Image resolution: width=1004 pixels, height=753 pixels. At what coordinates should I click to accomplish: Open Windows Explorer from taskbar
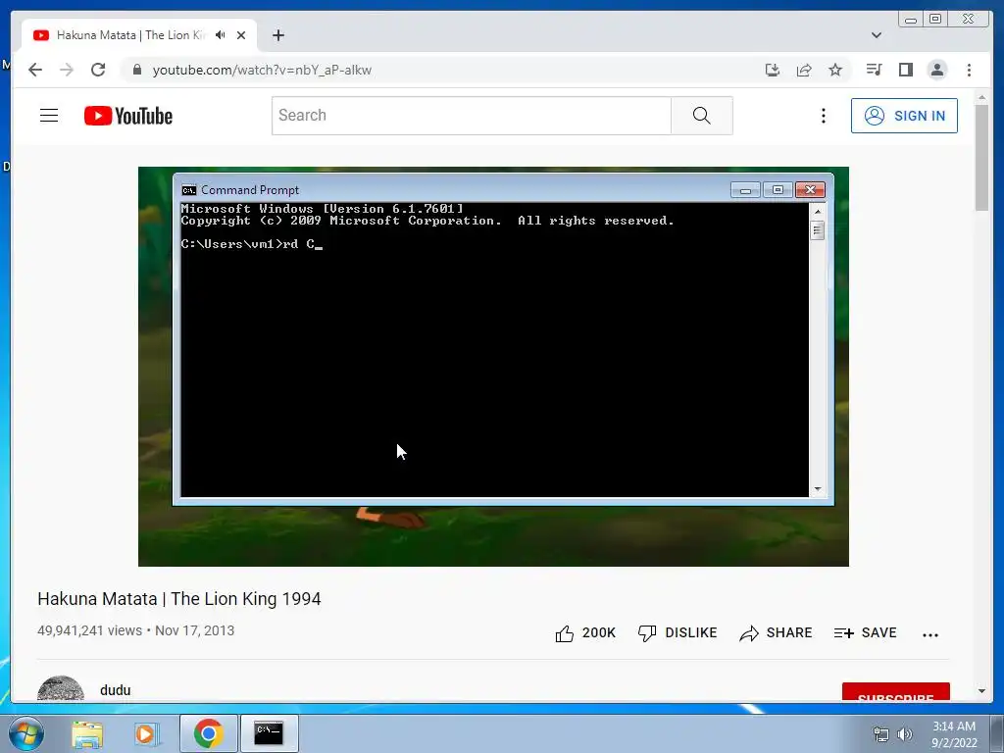pos(87,733)
